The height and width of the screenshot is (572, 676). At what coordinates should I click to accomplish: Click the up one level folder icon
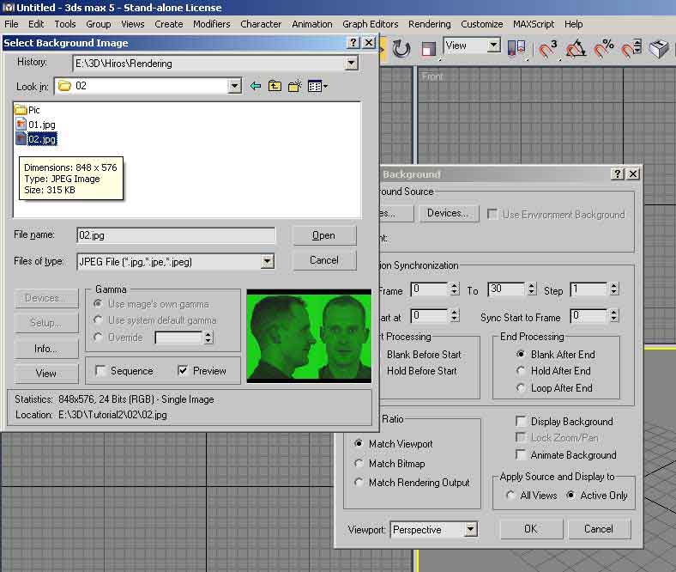(275, 86)
